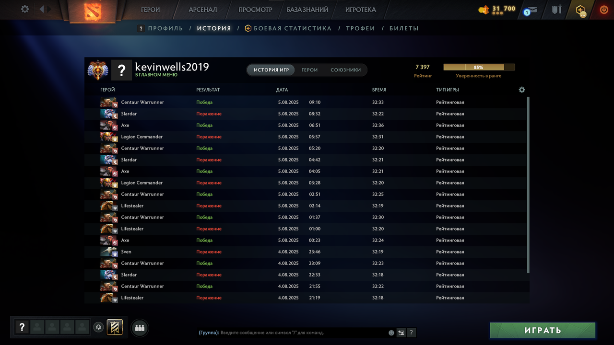Click the profile avatar question mark

121,70
